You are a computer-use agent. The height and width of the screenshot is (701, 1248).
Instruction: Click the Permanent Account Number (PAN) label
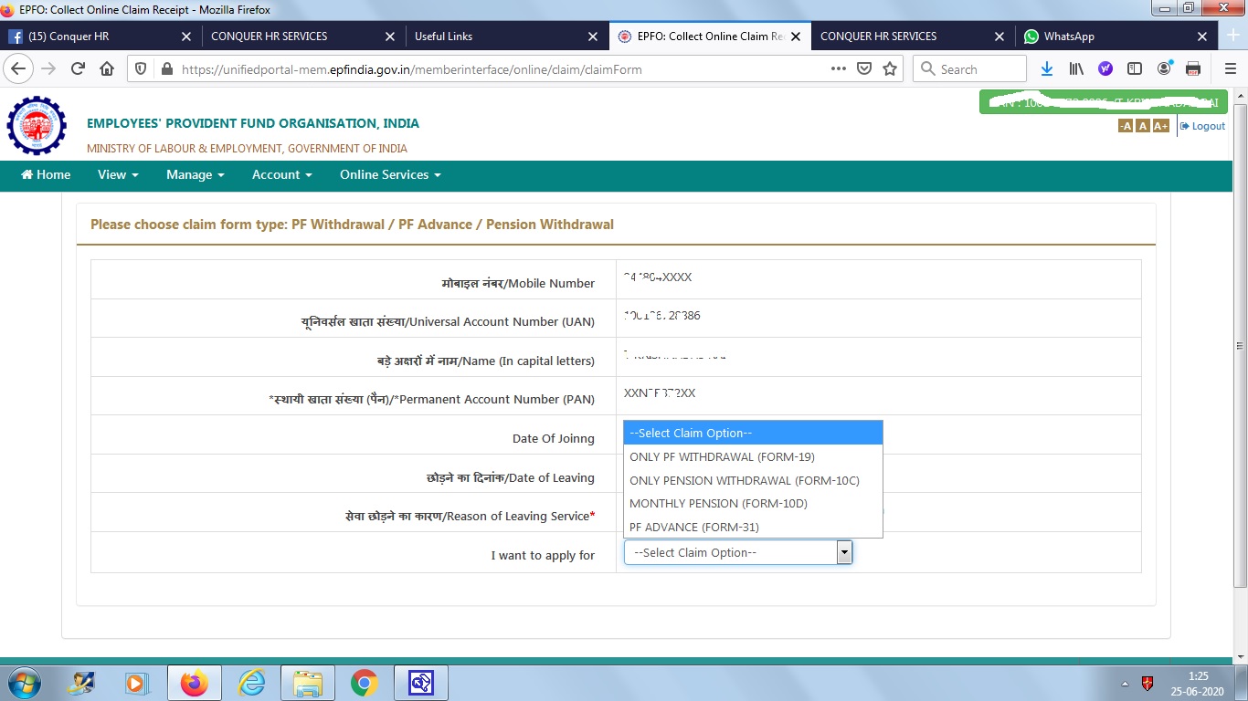click(x=432, y=399)
